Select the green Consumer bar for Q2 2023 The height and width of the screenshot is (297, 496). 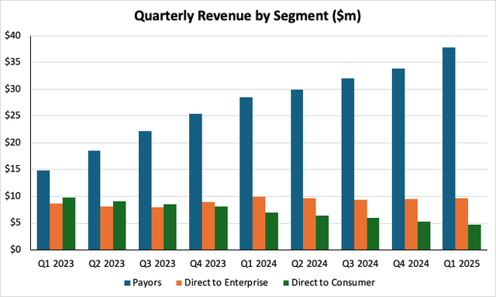(119, 226)
